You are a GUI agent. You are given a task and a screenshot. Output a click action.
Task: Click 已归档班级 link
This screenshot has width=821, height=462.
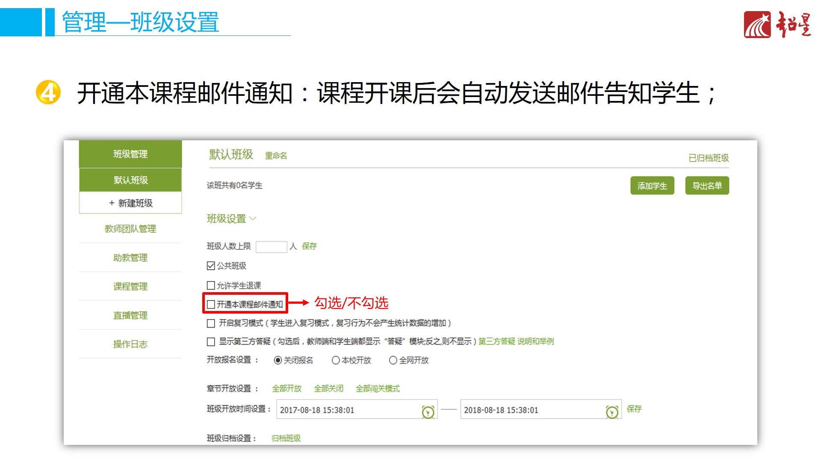coord(709,158)
